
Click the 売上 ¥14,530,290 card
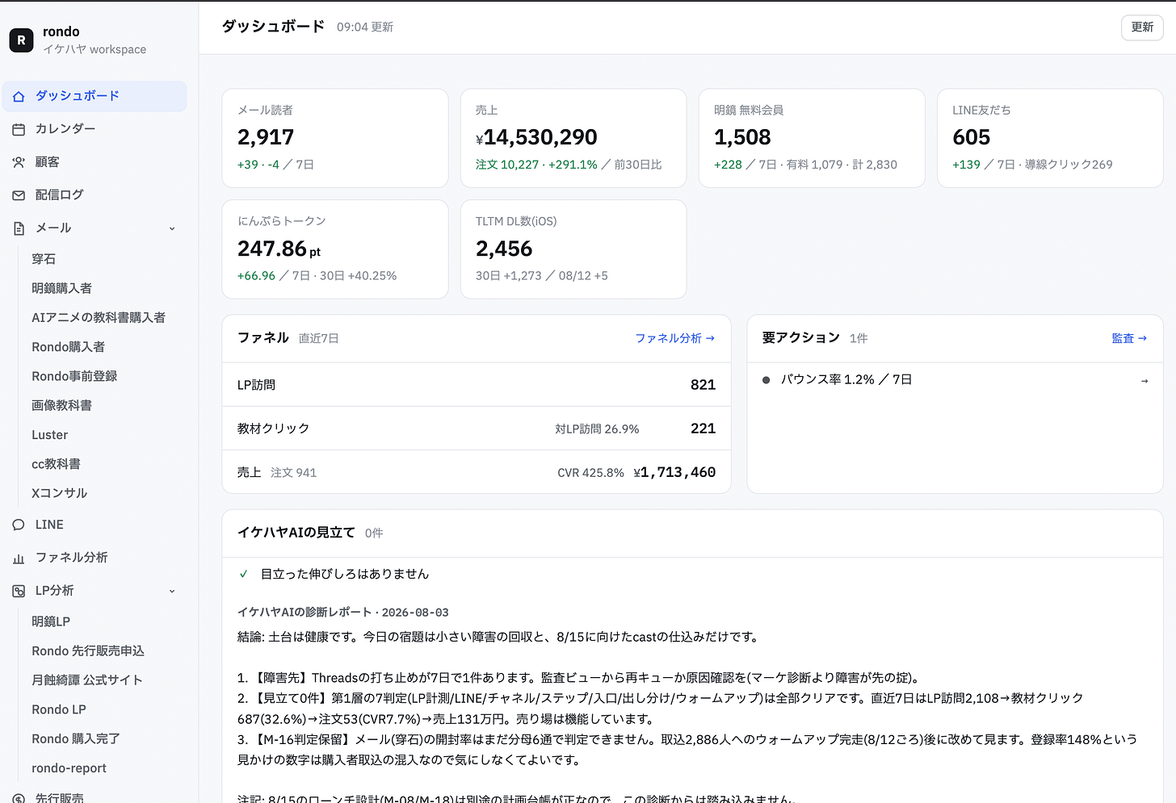coord(573,138)
